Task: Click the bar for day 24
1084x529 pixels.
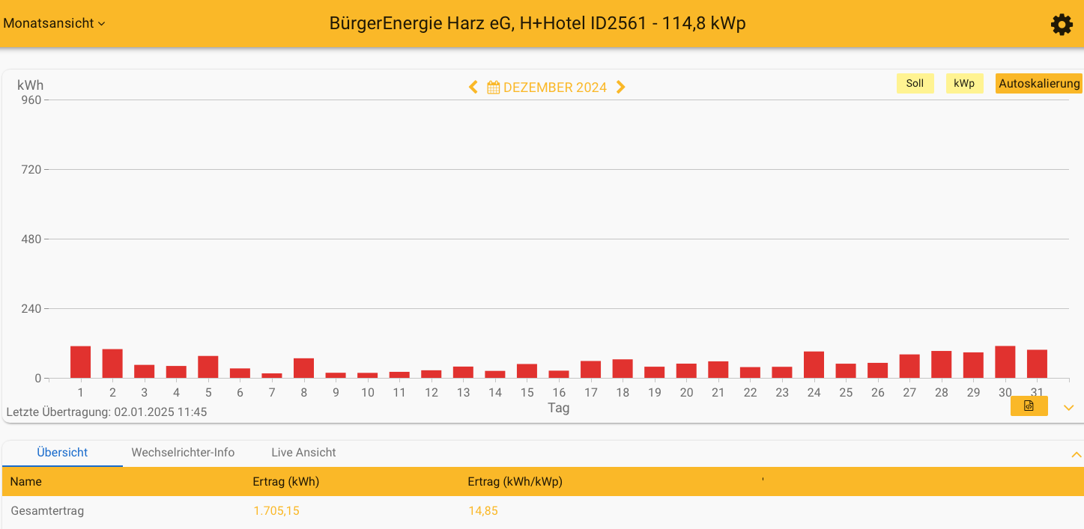Action: [814, 363]
